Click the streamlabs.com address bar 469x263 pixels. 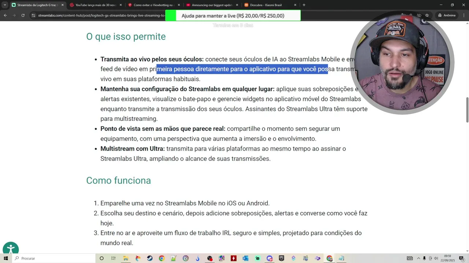[101, 15]
